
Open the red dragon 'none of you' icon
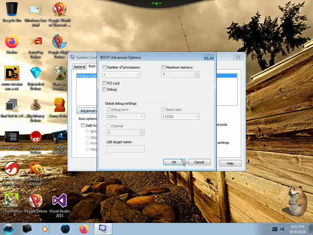point(12,173)
